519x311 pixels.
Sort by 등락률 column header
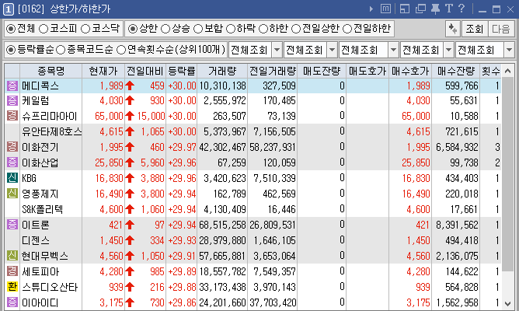tap(182, 71)
